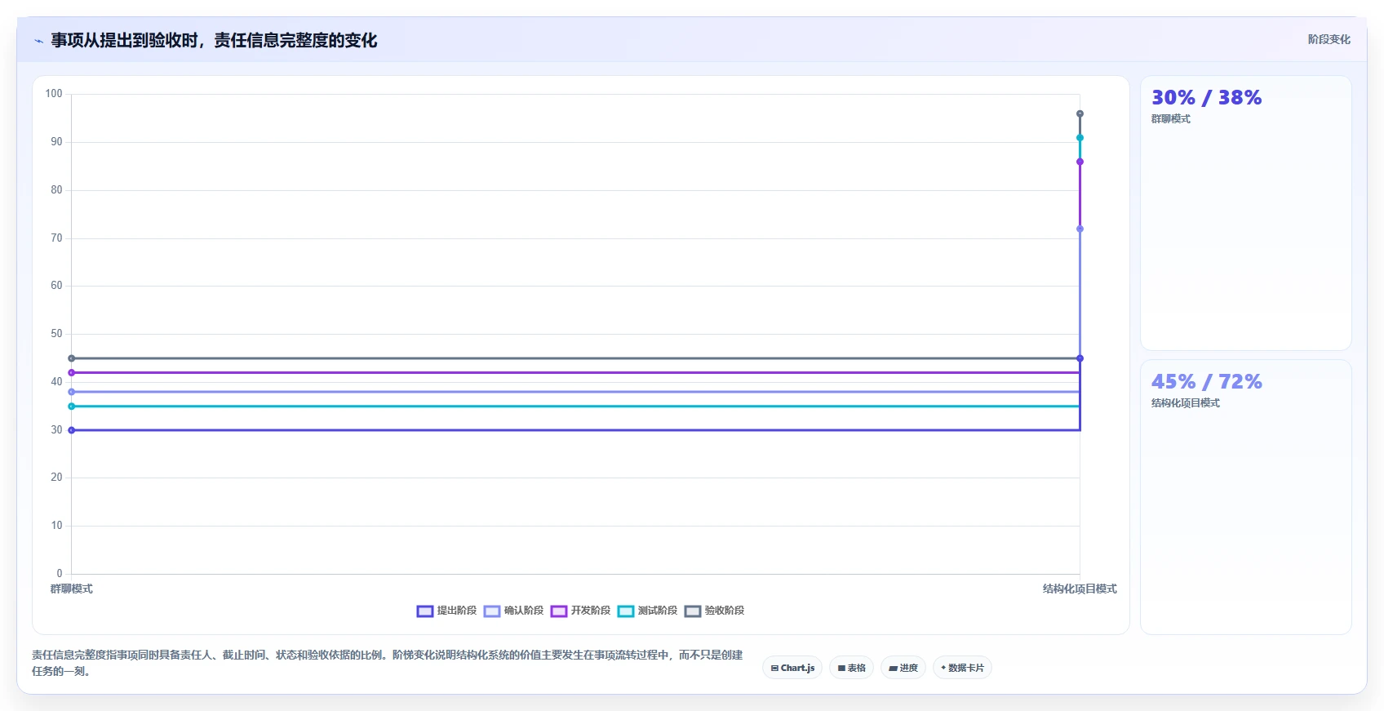Toggle the 提出阶段 legend series
The width and height of the screenshot is (1384, 711).
[x=446, y=611]
